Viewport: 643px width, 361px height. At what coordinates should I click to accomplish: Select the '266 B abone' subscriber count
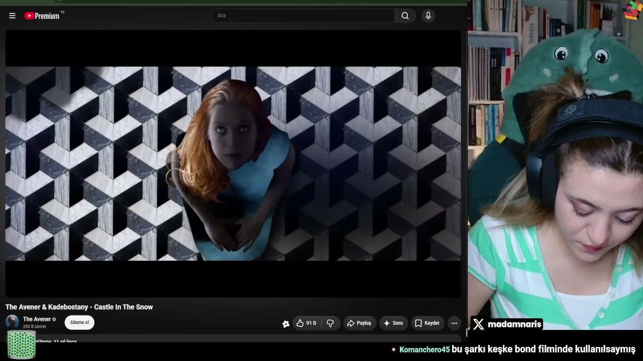point(35,327)
